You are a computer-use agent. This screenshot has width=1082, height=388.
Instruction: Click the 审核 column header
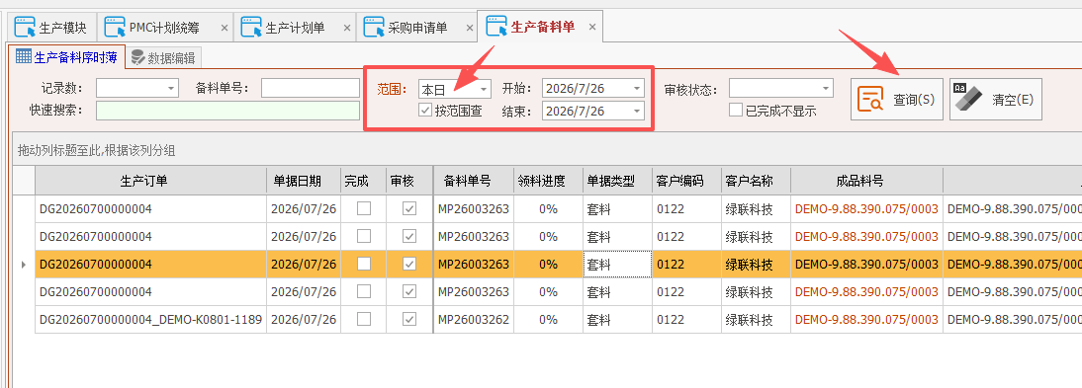pyautogui.click(x=409, y=182)
